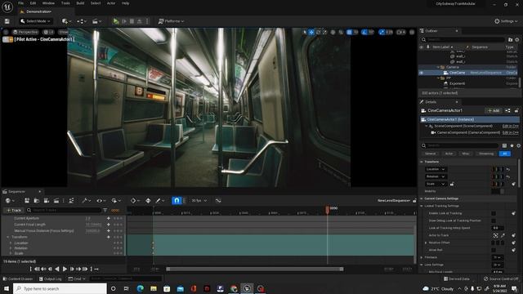Open the Build menu
The height and width of the screenshot is (294, 523).
click(x=80, y=3)
